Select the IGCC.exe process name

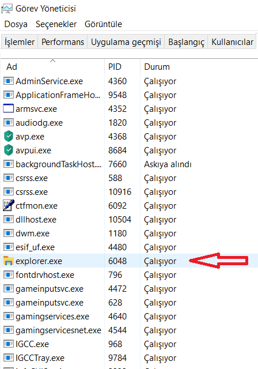32,344
